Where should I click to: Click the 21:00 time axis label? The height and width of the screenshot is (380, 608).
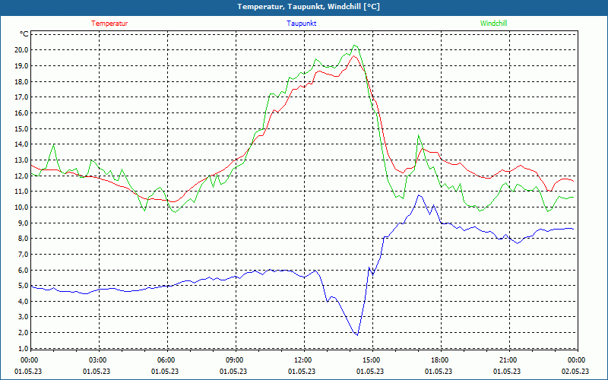tap(508, 360)
